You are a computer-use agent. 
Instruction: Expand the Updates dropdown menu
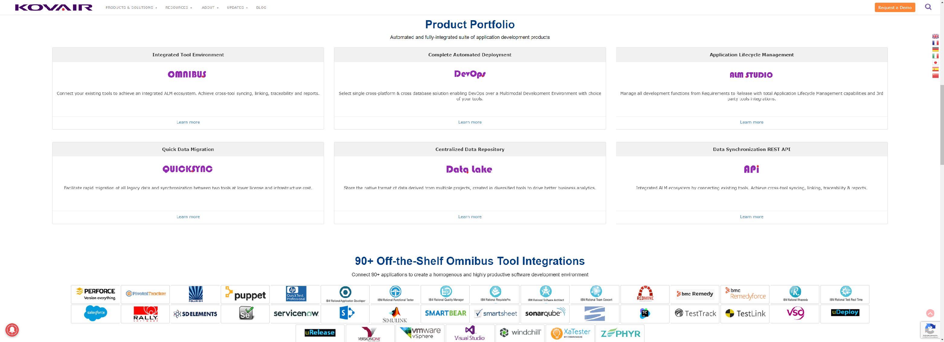click(x=237, y=7)
